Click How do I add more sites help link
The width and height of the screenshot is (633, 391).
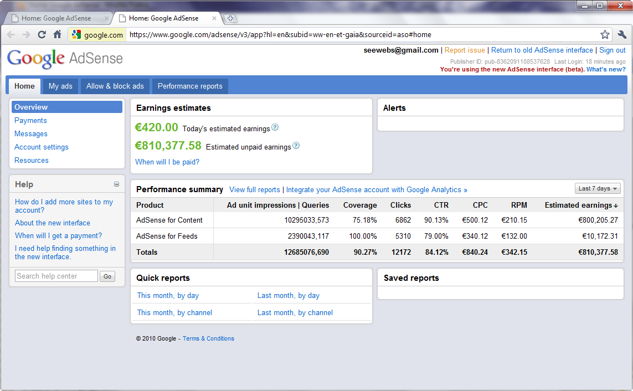pos(64,206)
